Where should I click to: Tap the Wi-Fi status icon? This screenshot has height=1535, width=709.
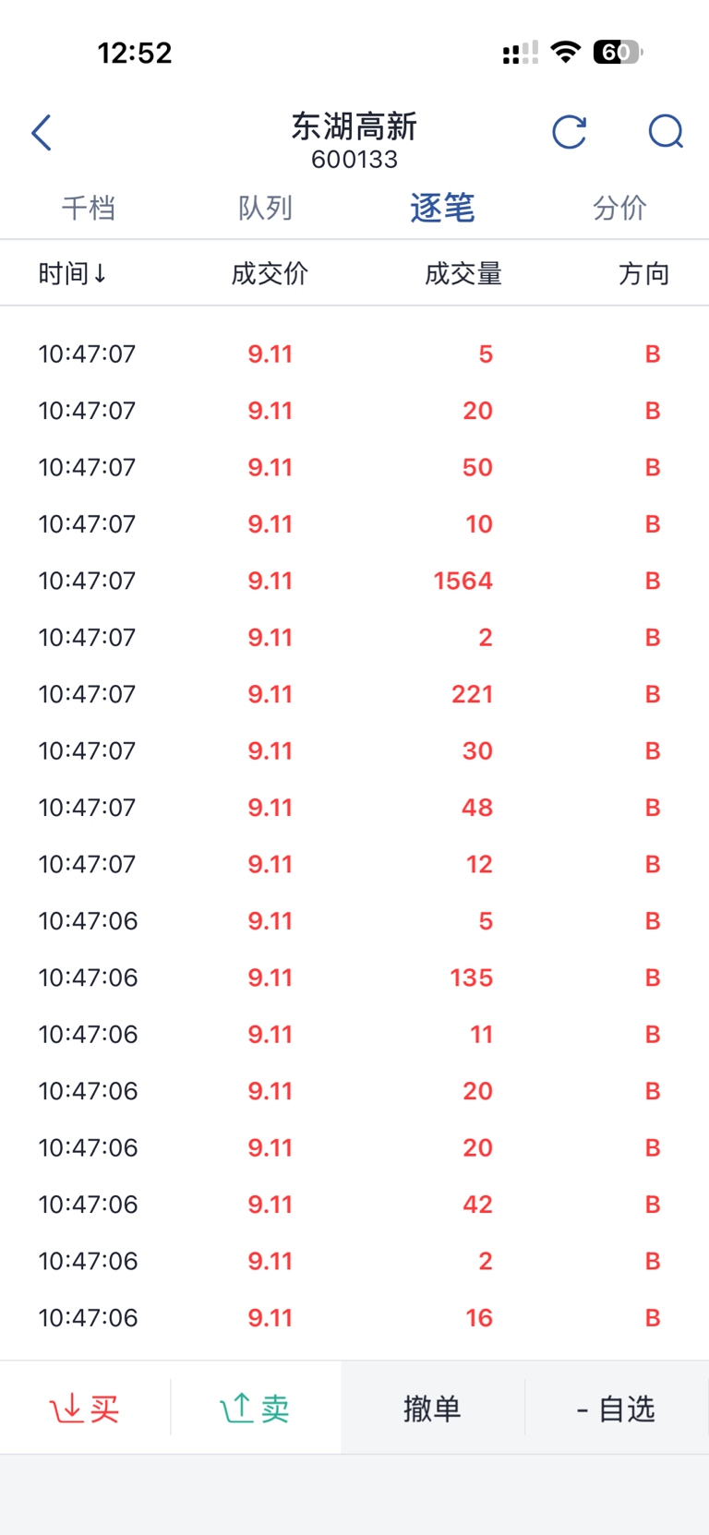point(565,52)
